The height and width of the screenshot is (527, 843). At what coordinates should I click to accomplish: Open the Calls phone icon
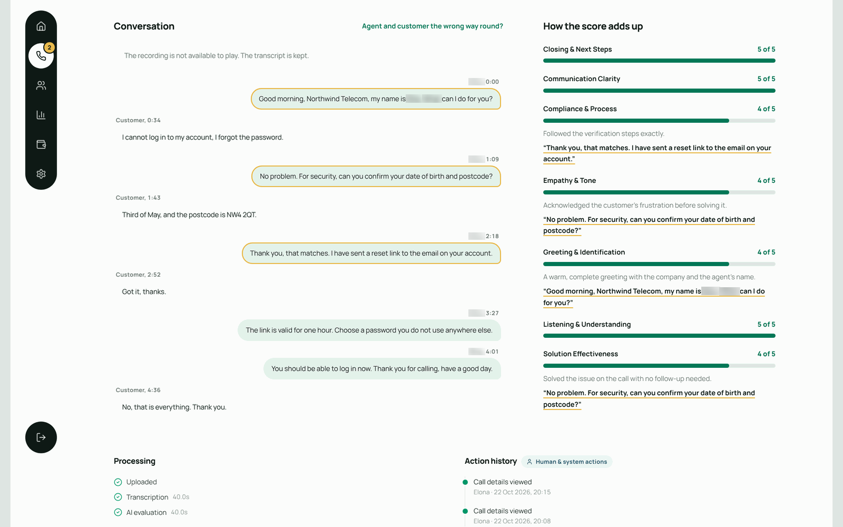click(41, 56)
